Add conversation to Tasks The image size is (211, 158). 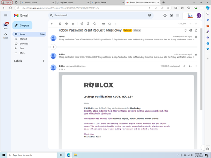tap(95, 24)
